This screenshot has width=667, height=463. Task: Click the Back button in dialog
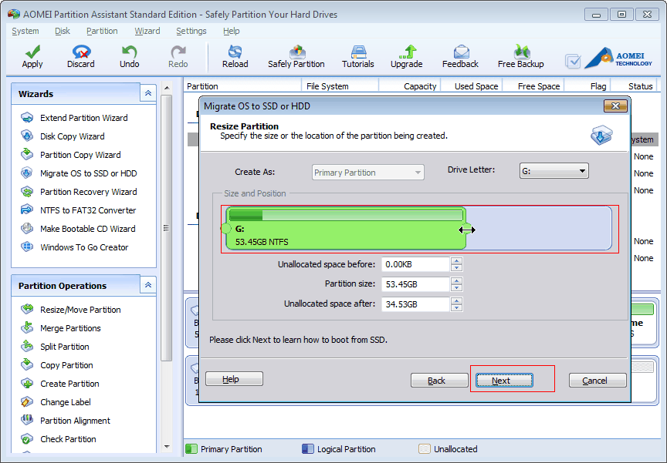[x=439, y=381]
